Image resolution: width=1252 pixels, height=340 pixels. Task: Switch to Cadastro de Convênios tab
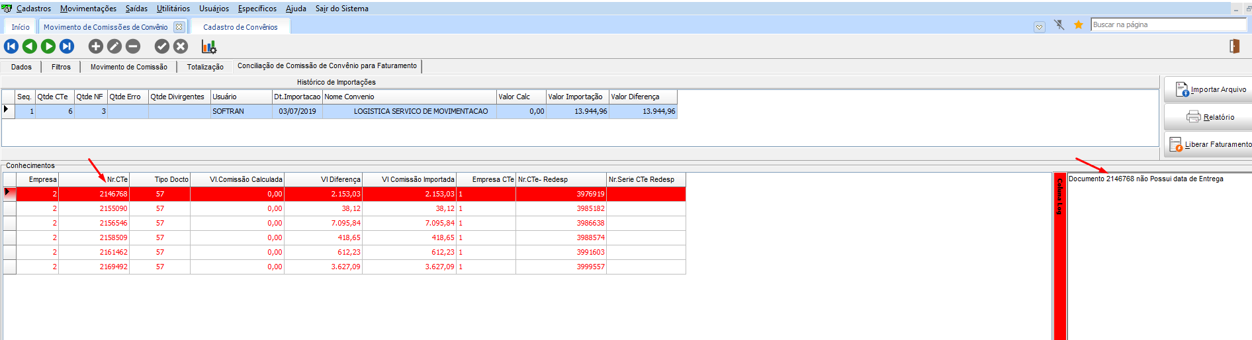coord(240,27)
